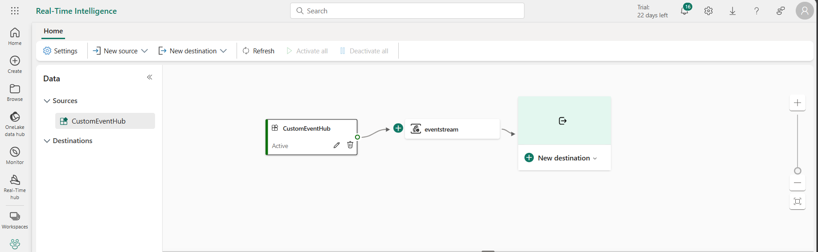Collapse the Data pane with double chevron
Image resolution: width=818 pixels, height=252 pixels.
point(150,77)
